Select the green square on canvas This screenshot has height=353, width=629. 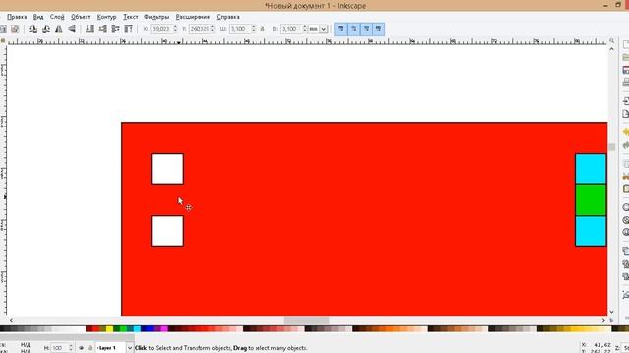pos(591,200)
